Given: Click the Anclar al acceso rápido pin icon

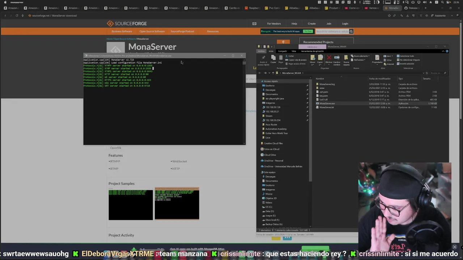Looking at the screenshot, I should [263, 58].
